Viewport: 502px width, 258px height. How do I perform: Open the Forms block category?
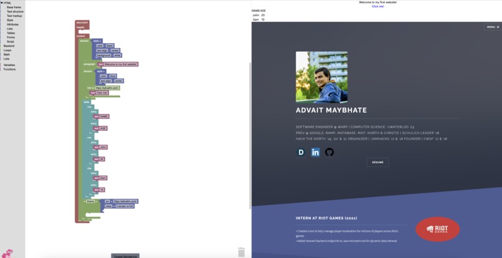click(x=11, y=37)
